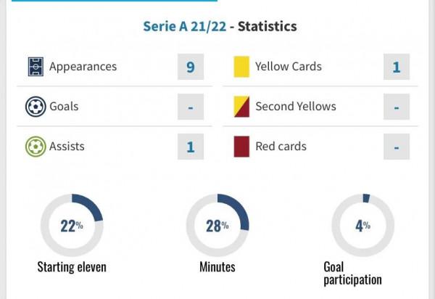
Task: Select the Assists value 1
Action: click(x=191, y=147)
